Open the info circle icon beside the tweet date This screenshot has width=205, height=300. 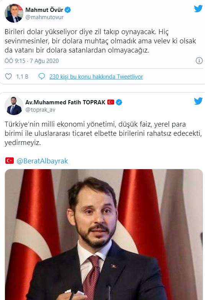(x=199, y=61)
